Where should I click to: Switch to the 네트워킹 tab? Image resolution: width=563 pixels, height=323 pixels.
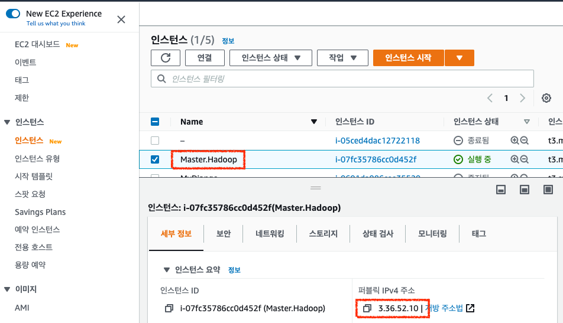click(x=270, y=234)
